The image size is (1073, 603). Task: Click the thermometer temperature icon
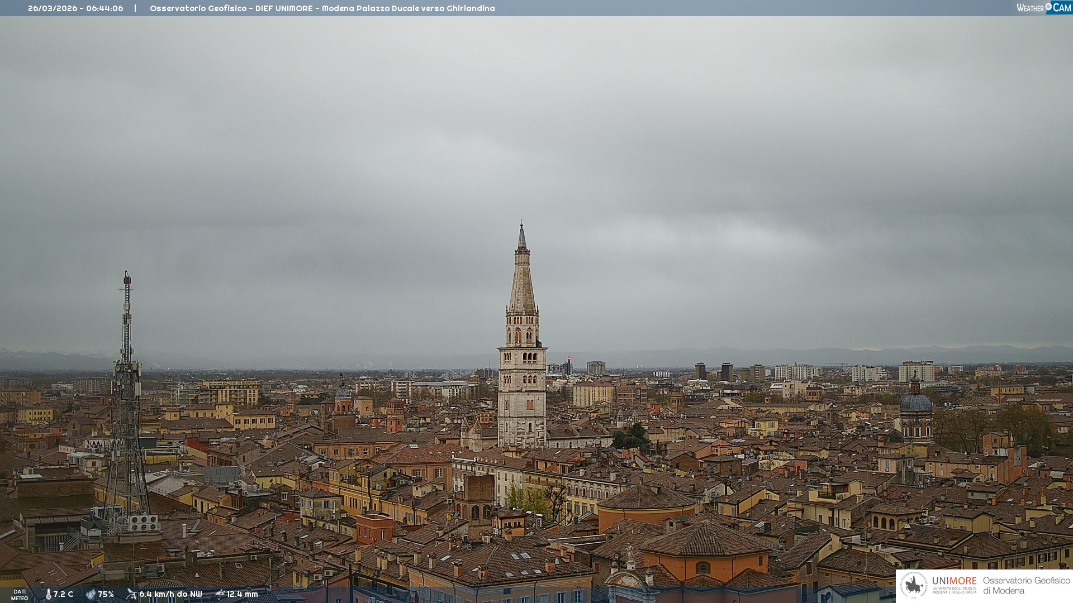[x=48, y=594]
